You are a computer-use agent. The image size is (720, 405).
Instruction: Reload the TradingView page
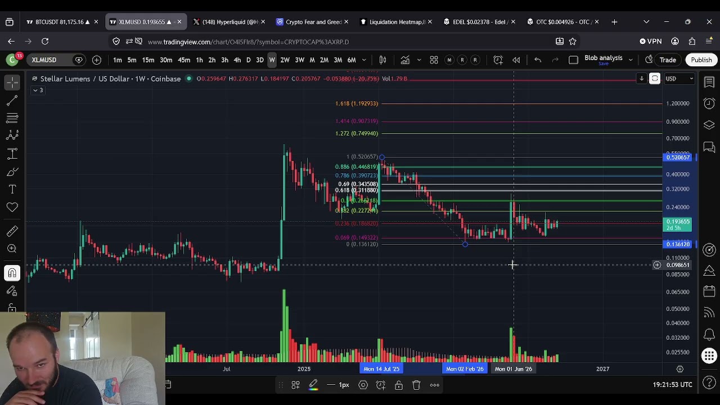[x=45, y=41]
